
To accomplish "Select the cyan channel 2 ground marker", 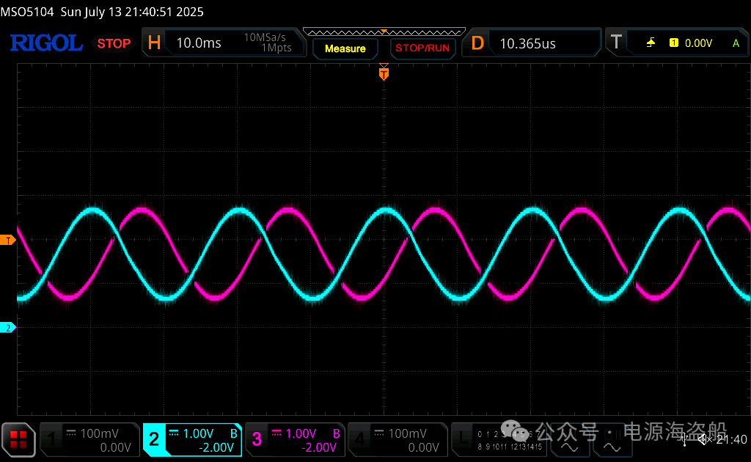I will pos(7,328).
